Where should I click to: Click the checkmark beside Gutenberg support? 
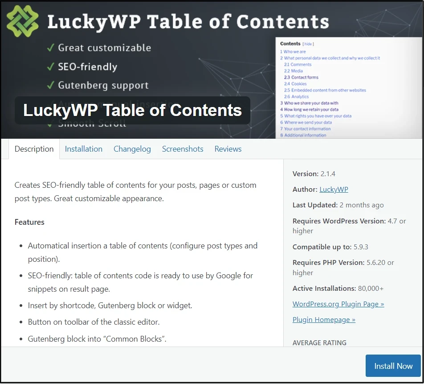[x=51, y=86]
